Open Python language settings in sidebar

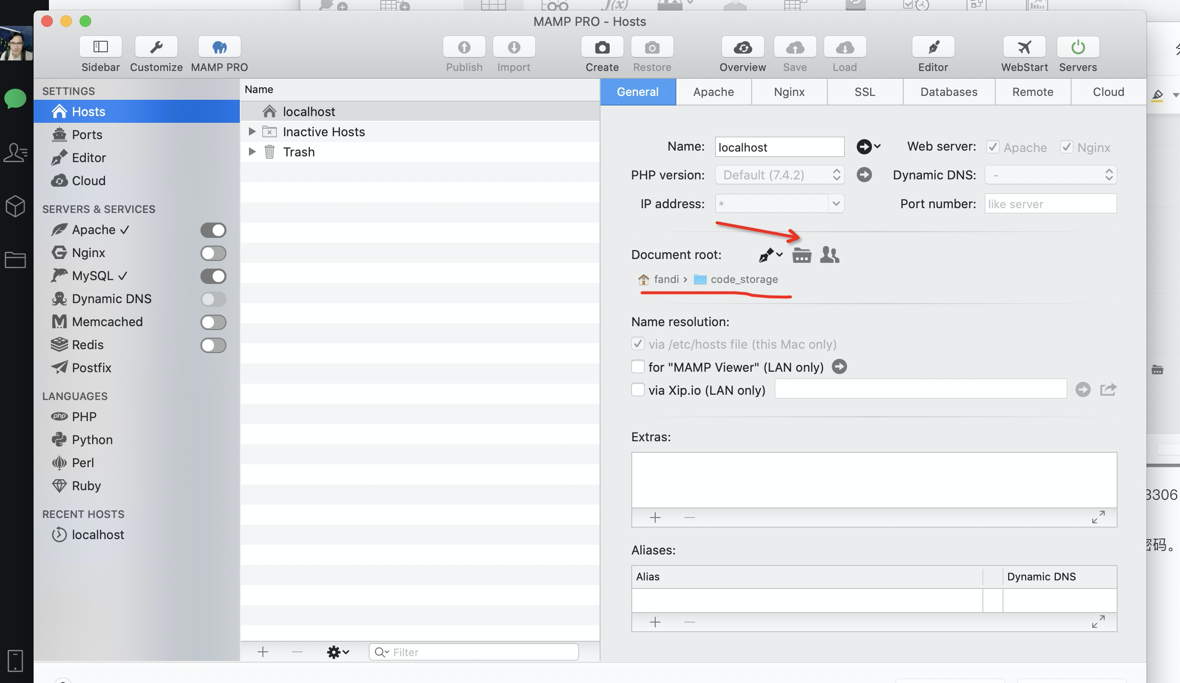(x=137, y=440)
